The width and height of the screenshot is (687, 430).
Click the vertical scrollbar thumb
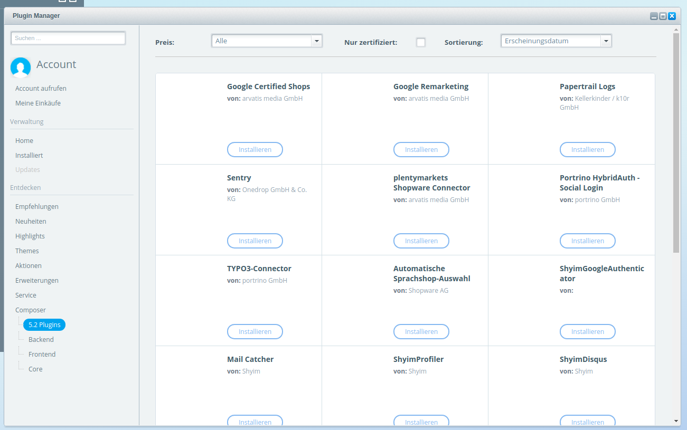coord(676,142)
